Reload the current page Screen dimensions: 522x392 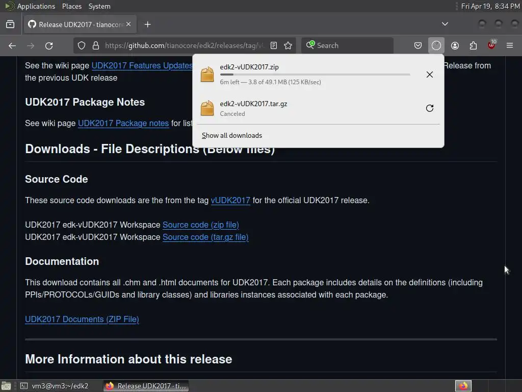click(49, 45)
